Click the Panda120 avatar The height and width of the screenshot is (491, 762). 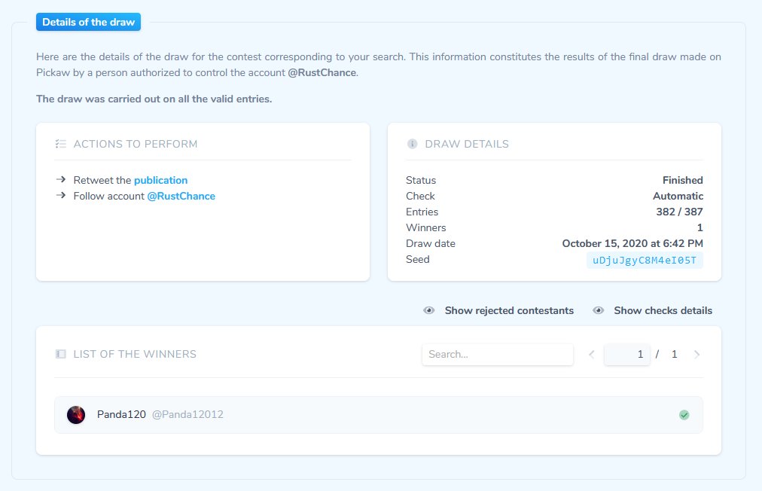point(76,415)
